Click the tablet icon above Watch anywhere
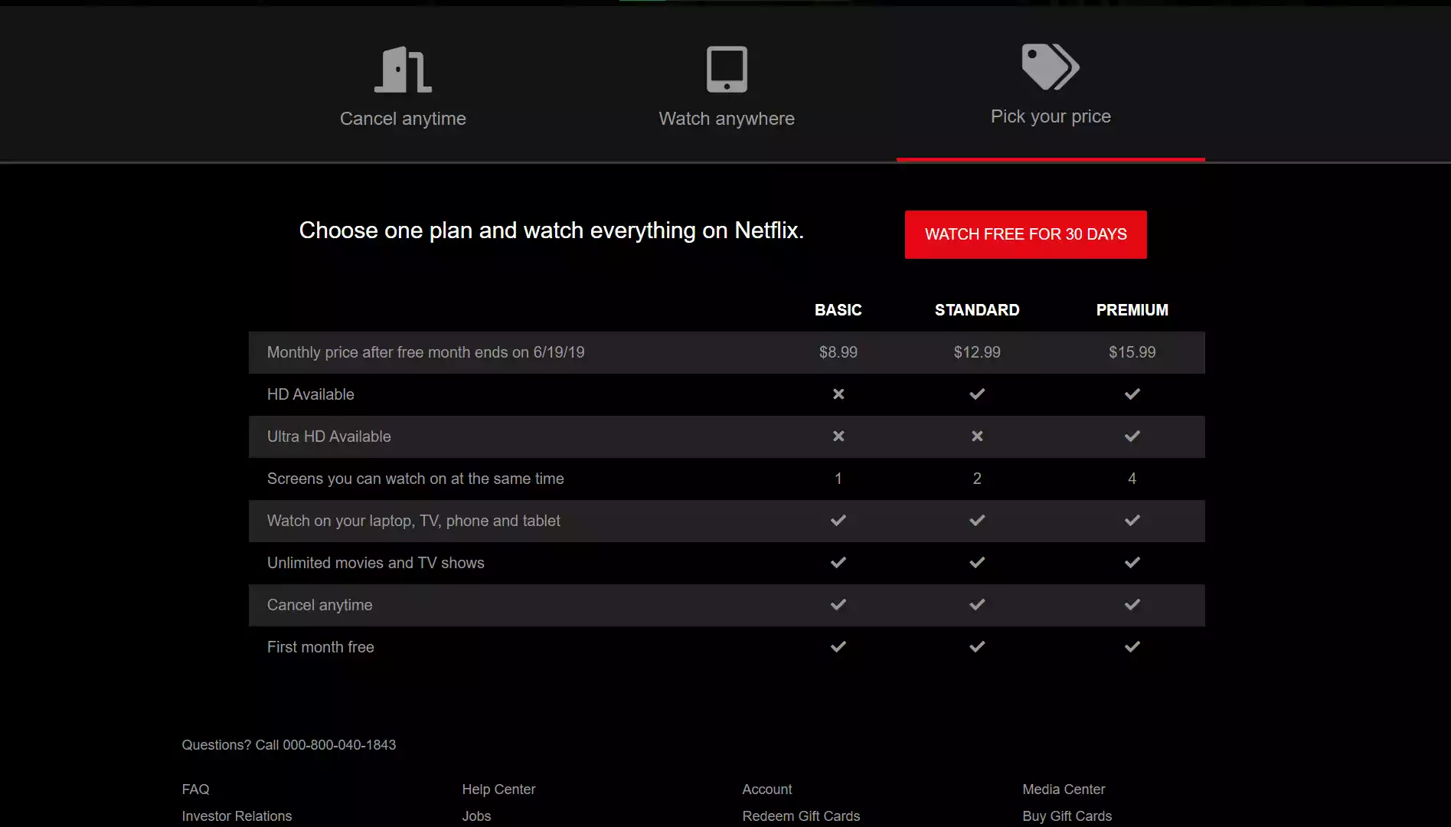This screenshot has height=827, width=1451. (x=727, y=70)
